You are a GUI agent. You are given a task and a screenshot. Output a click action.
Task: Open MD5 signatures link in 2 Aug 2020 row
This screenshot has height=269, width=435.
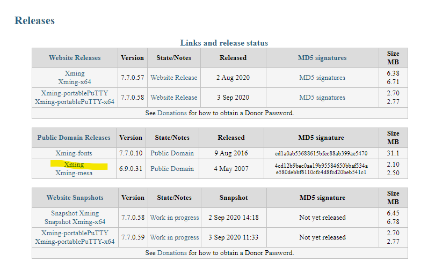point(322,78)
